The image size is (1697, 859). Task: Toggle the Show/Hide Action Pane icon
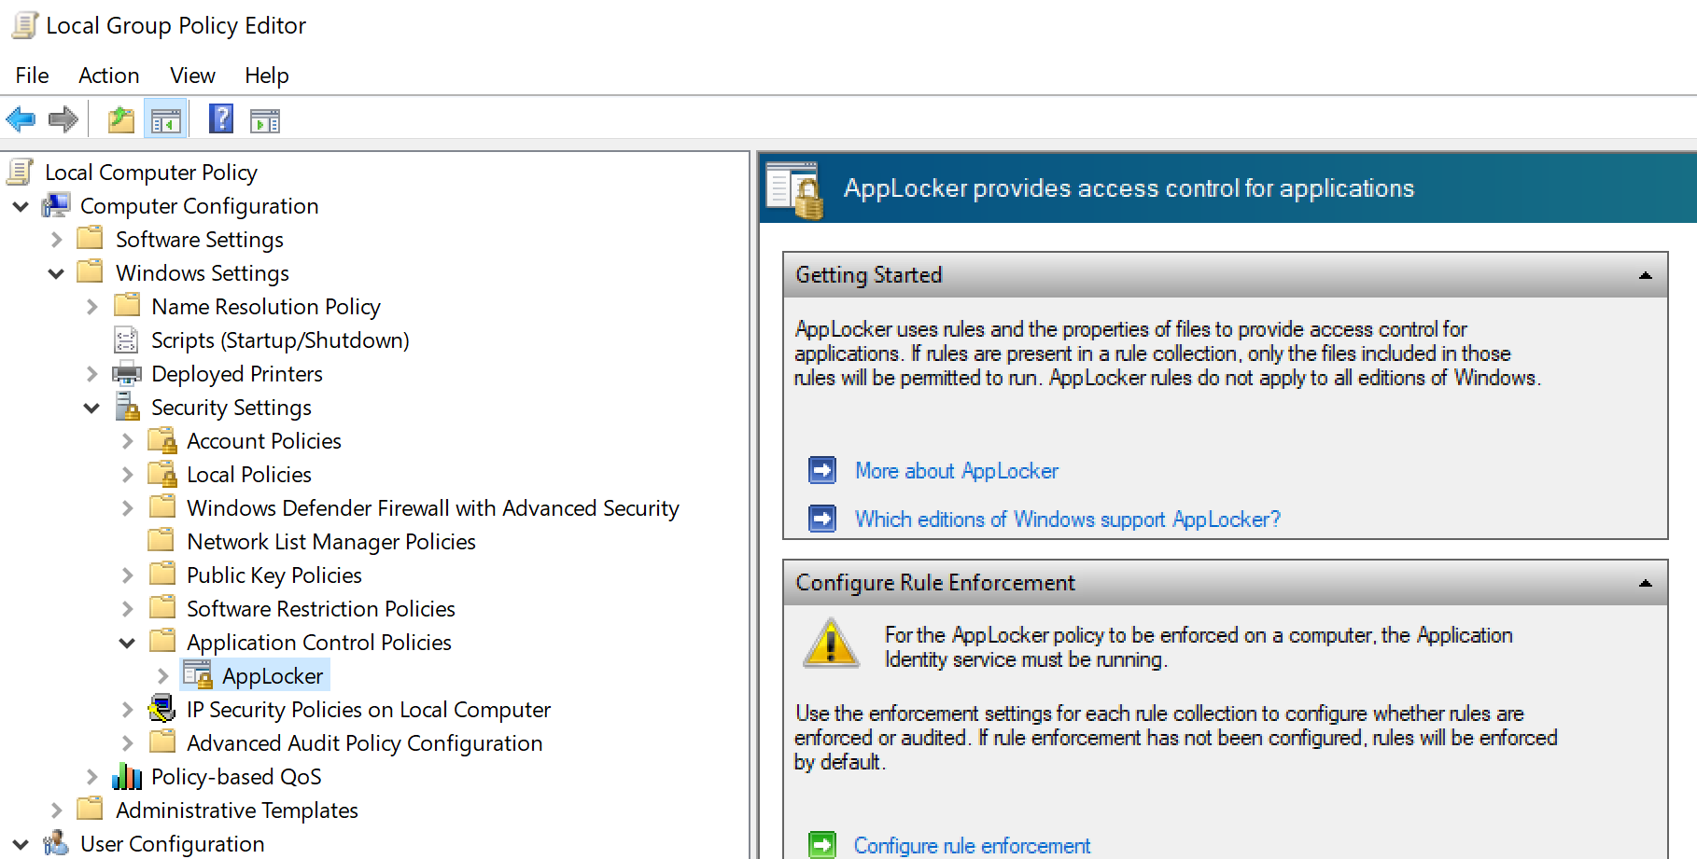[265, 120]
